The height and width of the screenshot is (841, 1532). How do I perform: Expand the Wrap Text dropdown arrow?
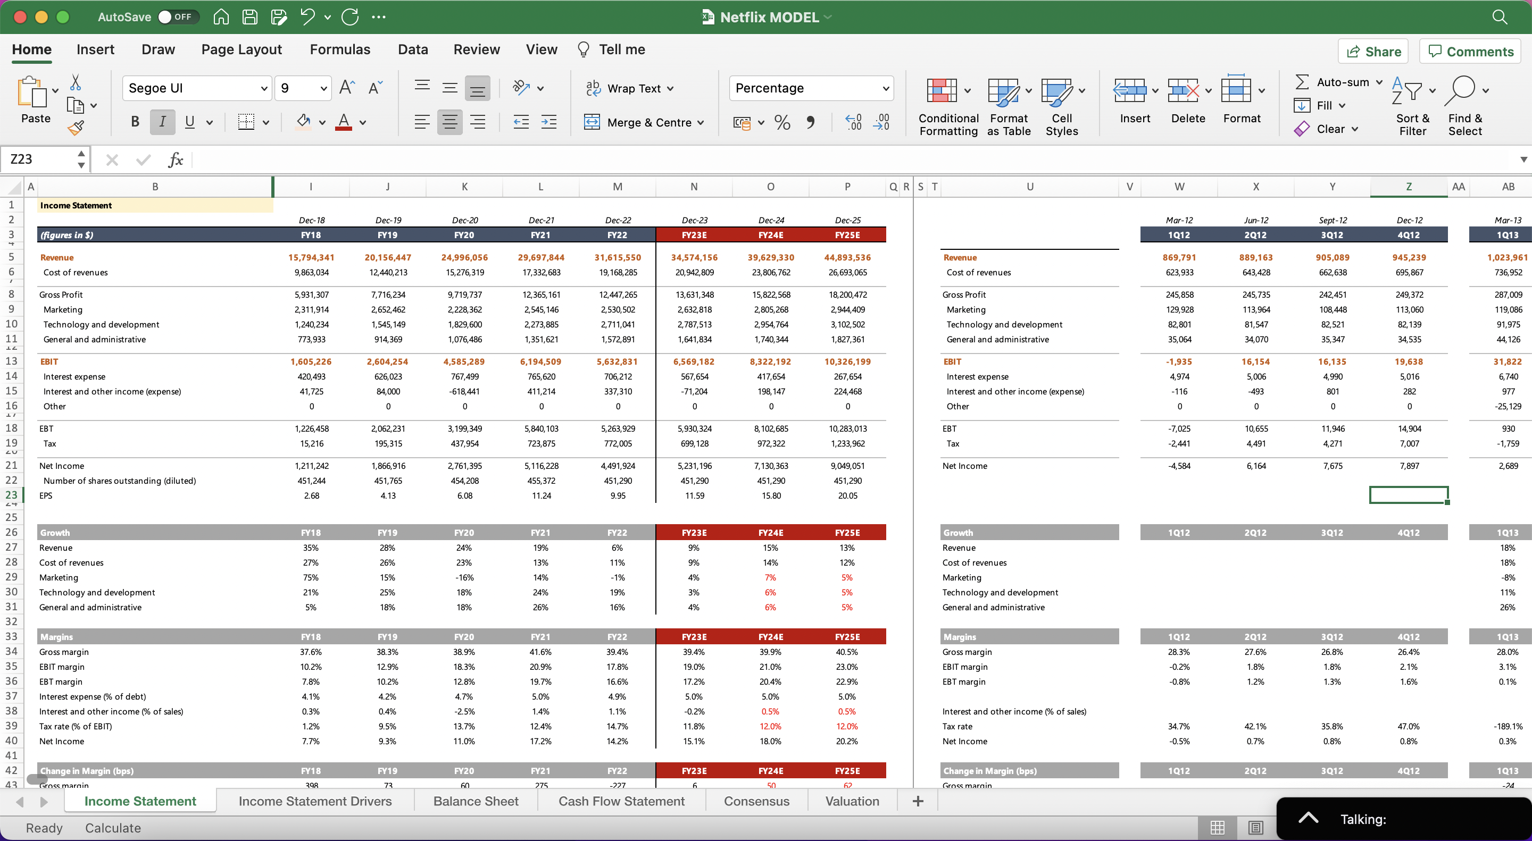(x=670, y=89)
